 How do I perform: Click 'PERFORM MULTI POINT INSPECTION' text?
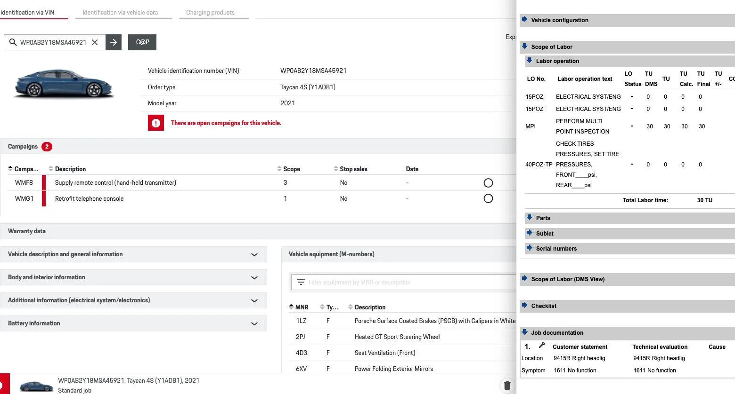tap(582, 126)
